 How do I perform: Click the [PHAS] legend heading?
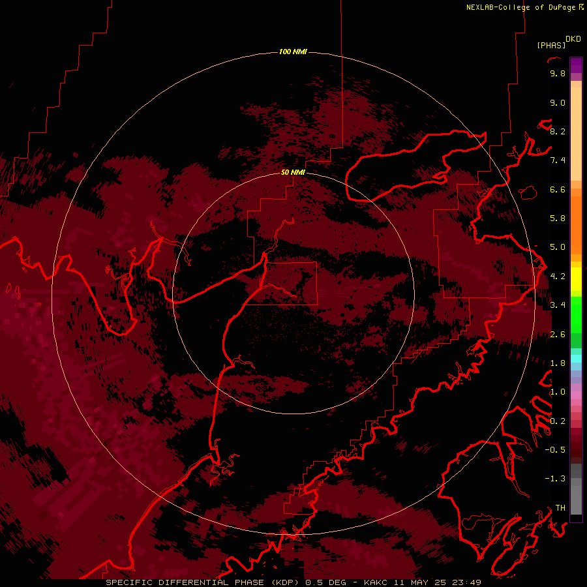[x=551, y=46]
